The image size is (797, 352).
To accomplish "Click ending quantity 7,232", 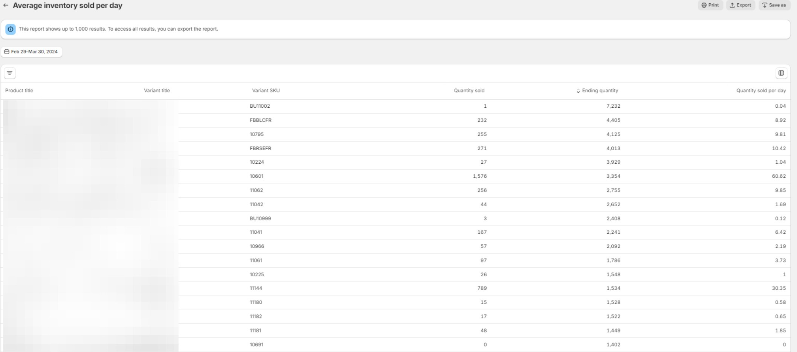I will pos(613,106).
